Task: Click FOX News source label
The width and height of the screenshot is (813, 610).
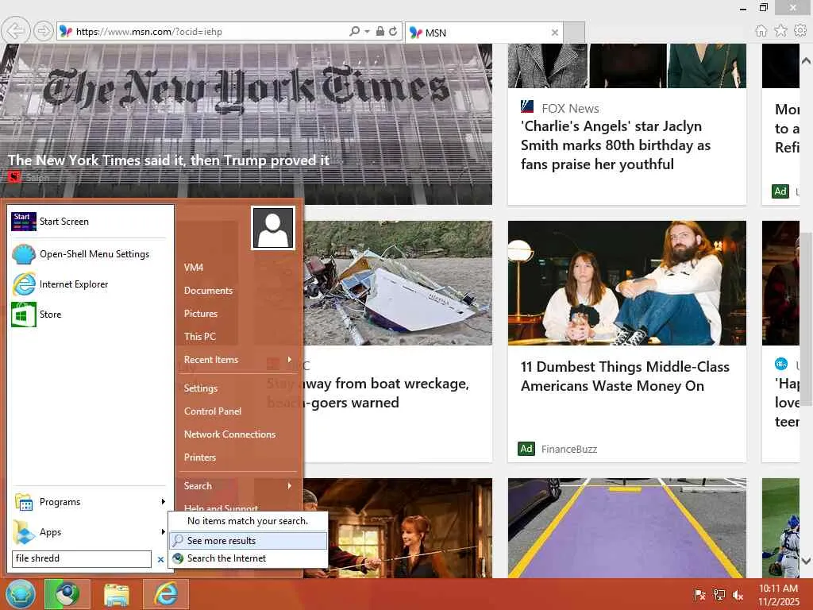Action: [x=570, y=108]
